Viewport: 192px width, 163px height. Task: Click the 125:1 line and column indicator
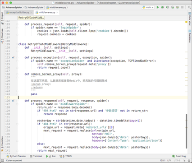click(163, 160)
